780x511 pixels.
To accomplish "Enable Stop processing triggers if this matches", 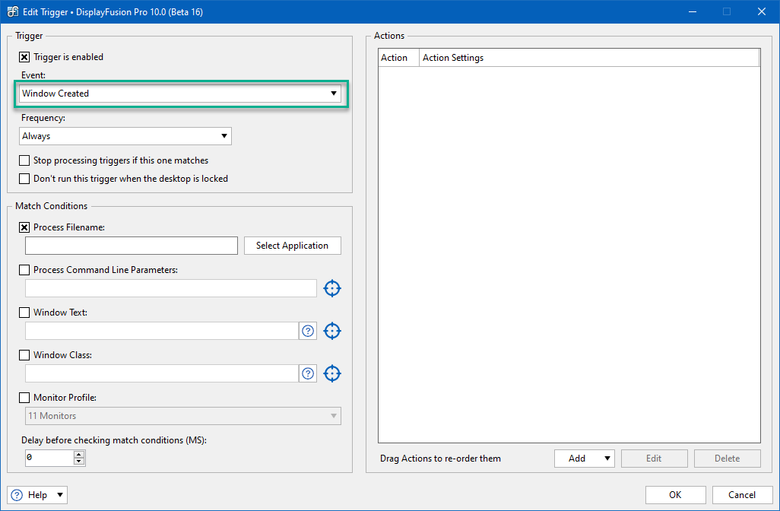I will pyautogui.click(x=25, y=160).
